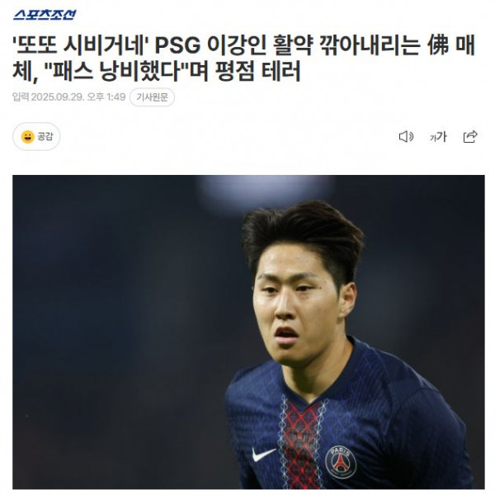This screenshot has width=495, height=495.
Task: Play the article audio with speaker icon
Action: tap(406, 137)
